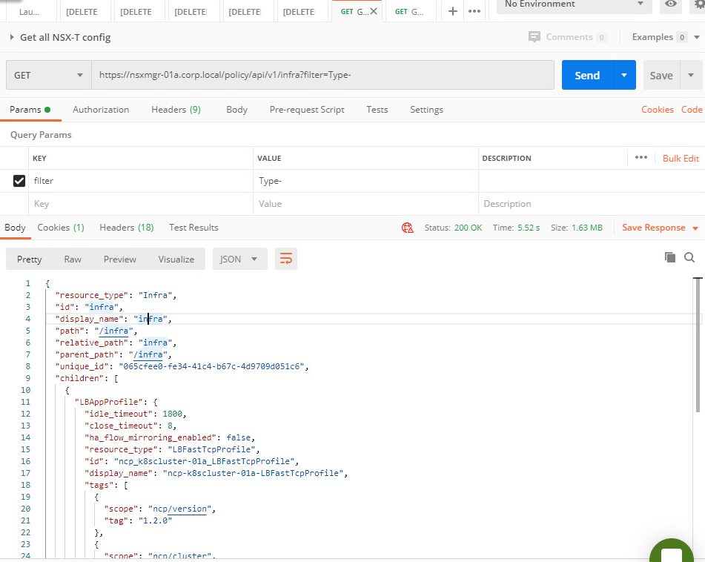Toggle line wrap icon in response toolbar
Screen dimensions: 705x562
[285, 259]
